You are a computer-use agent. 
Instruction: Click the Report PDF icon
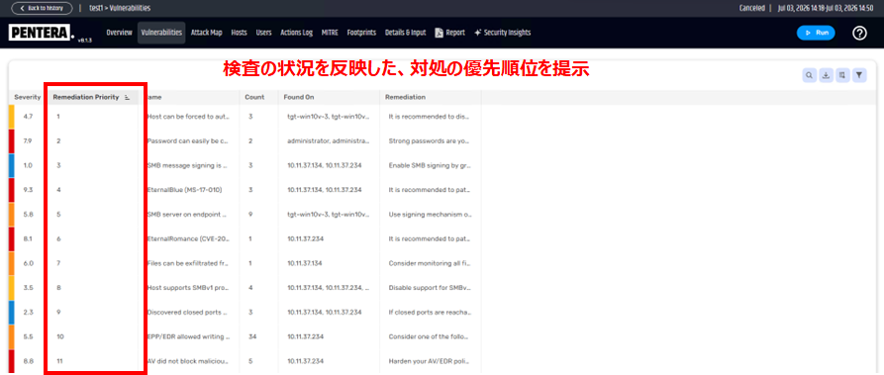439,33
